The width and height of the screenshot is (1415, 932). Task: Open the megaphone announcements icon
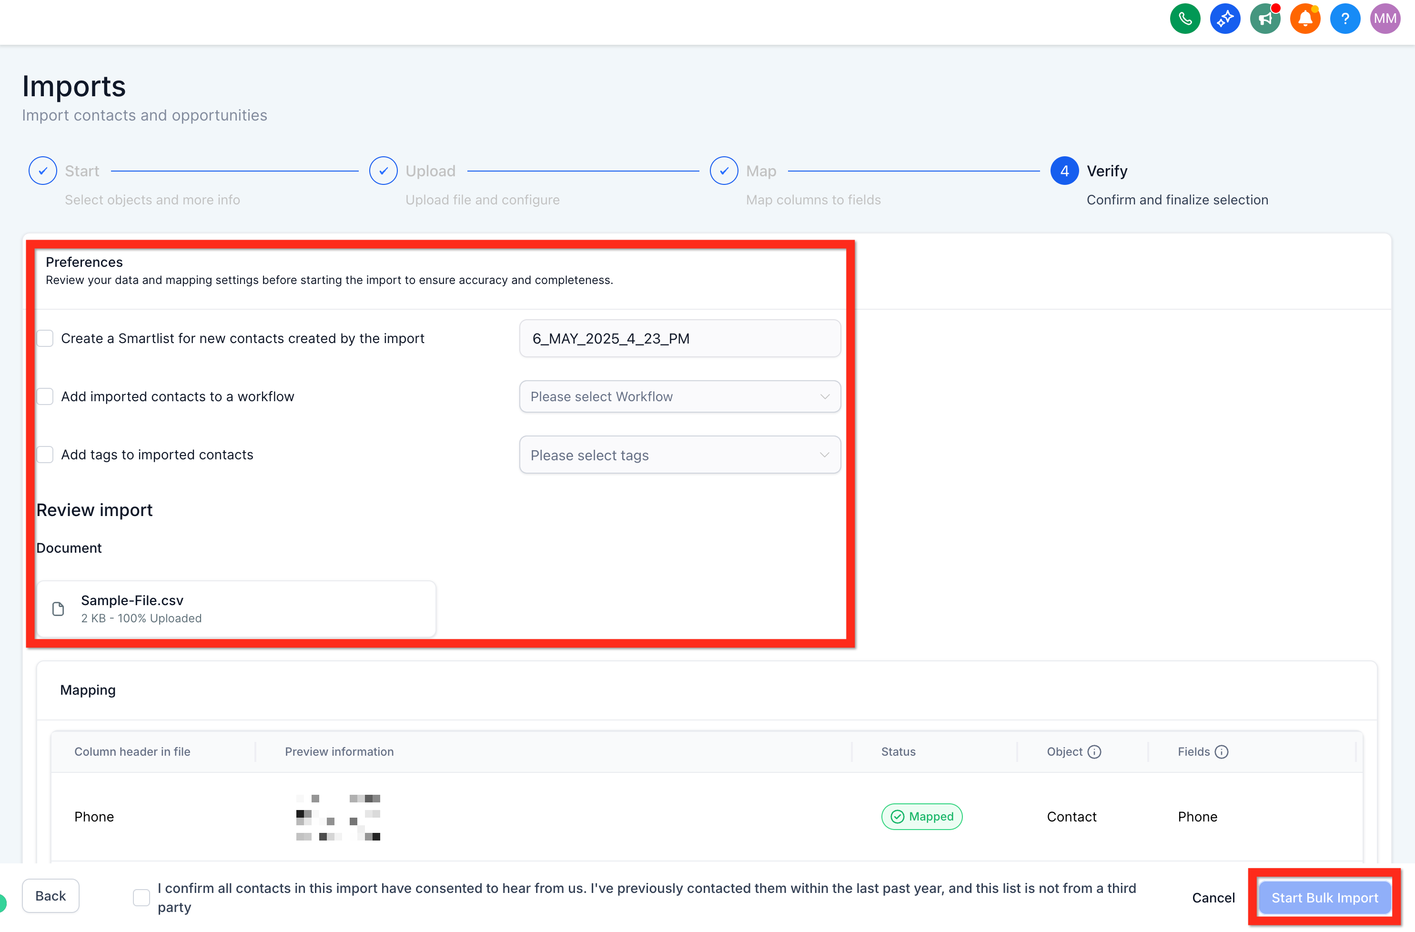(1265, 19)
